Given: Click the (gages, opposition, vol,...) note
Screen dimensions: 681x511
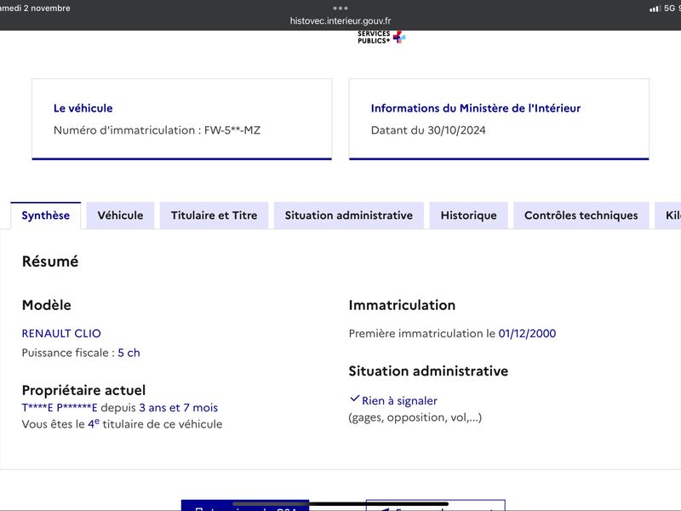Looking at the screenshot, I should point(415,417).
